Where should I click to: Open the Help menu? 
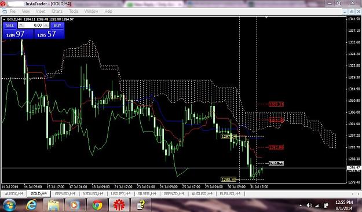pos(108,11)
